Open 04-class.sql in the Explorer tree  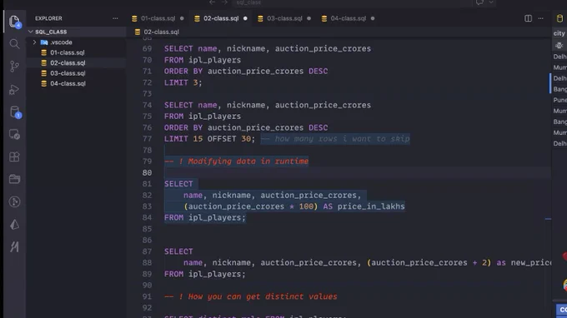click(68, 83)
